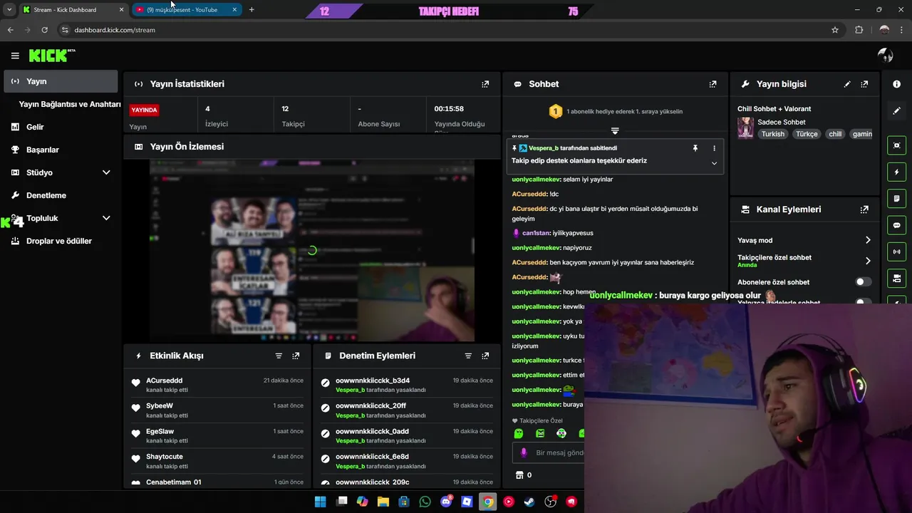Click the gift icon below message box
The image size is (912, 513).
pos(519,475)
